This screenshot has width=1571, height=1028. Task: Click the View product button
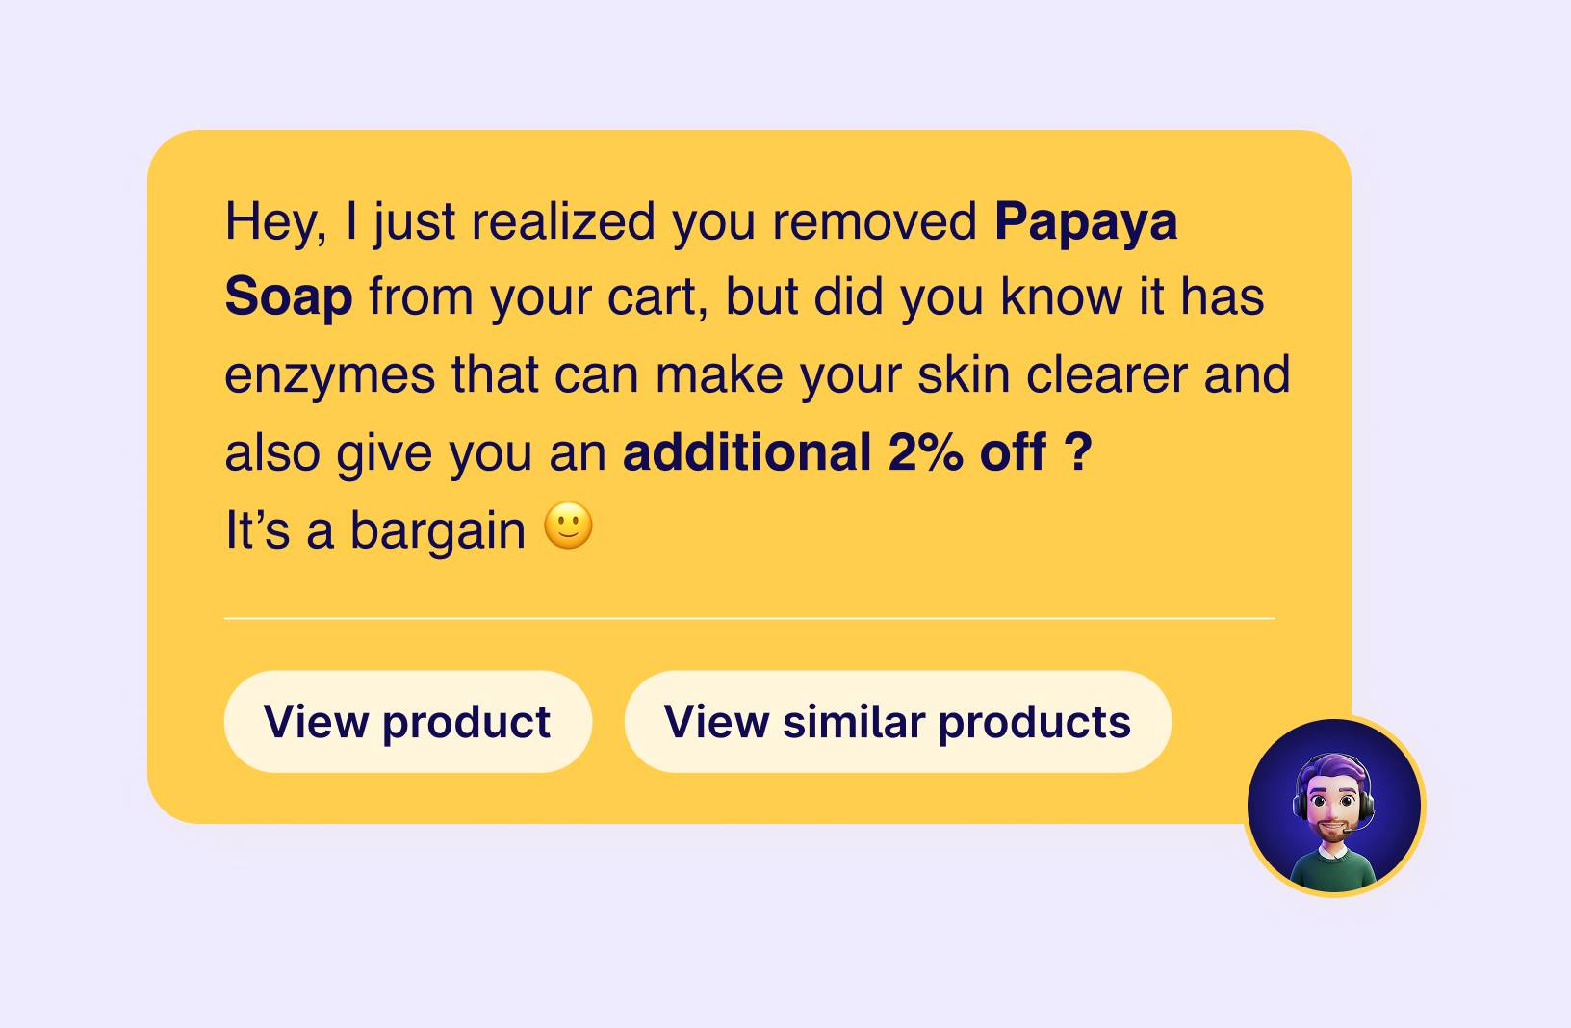(407, 722)
